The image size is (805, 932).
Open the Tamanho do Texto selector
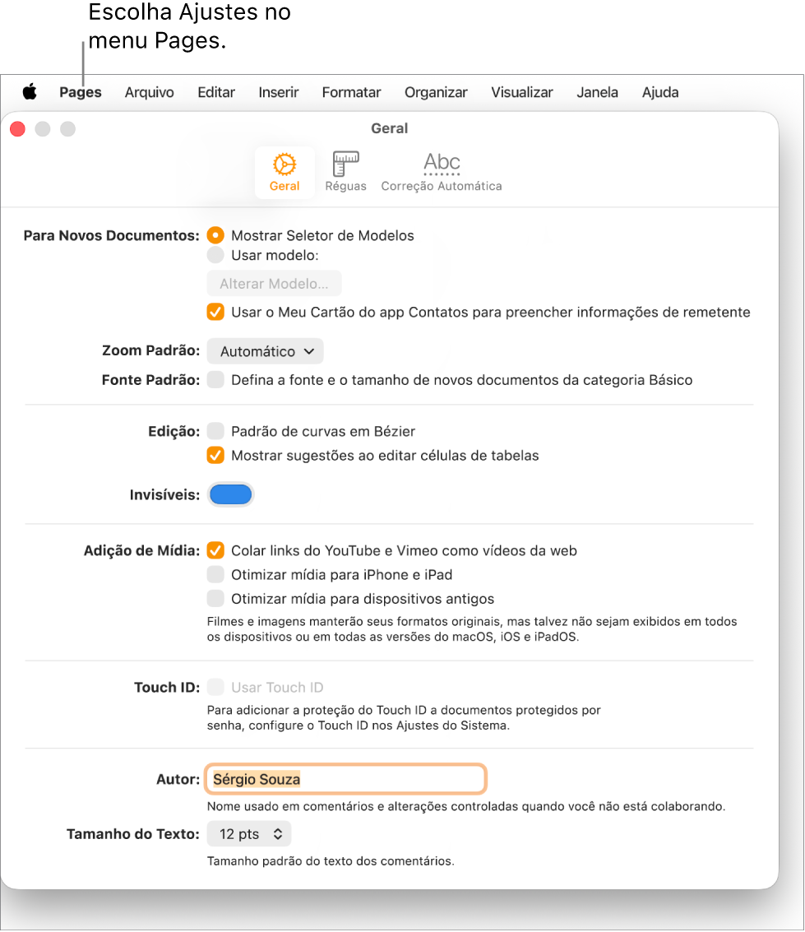click(x=248, y=833)
